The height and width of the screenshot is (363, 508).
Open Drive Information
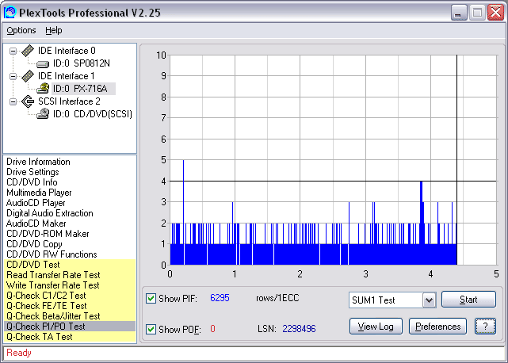38,162
